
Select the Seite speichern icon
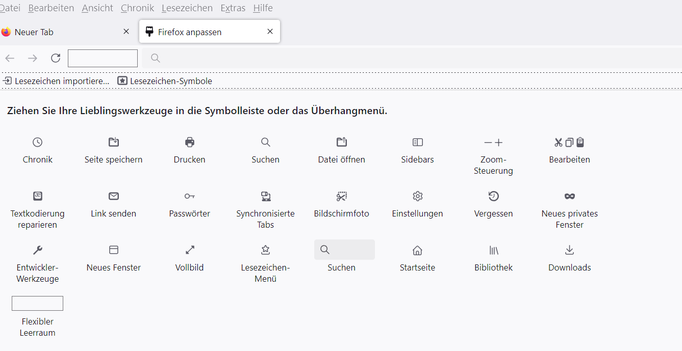click(x=114, y=143)
